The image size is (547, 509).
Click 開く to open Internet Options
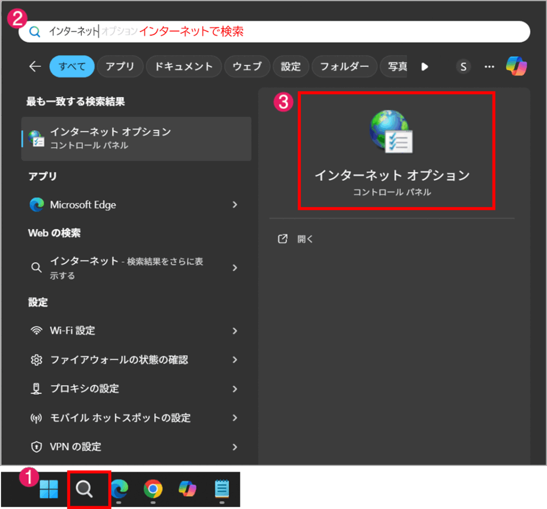coord(305,239)
